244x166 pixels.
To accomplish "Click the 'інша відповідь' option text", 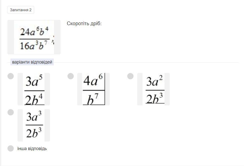I will click(x=32, y=149).
